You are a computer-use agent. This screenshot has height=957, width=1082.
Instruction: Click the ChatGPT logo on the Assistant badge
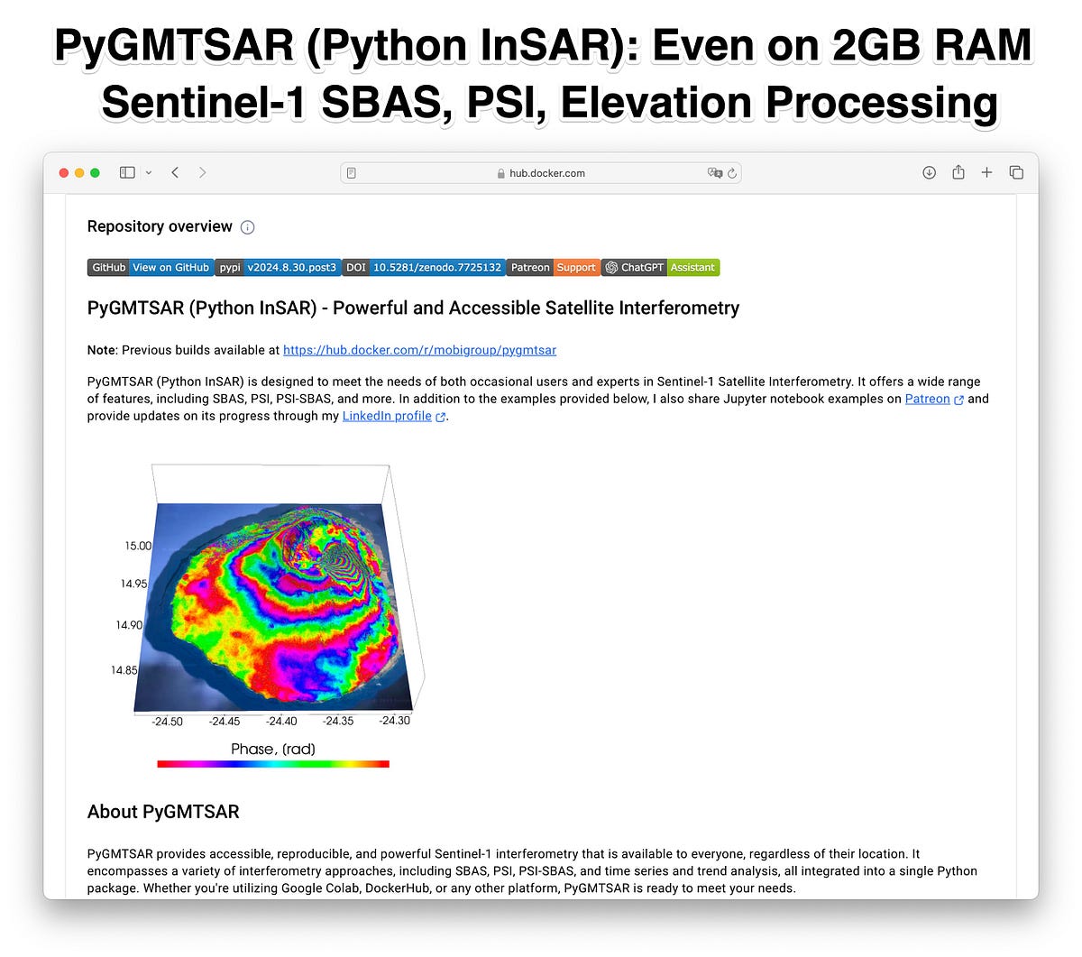(610, 267)
